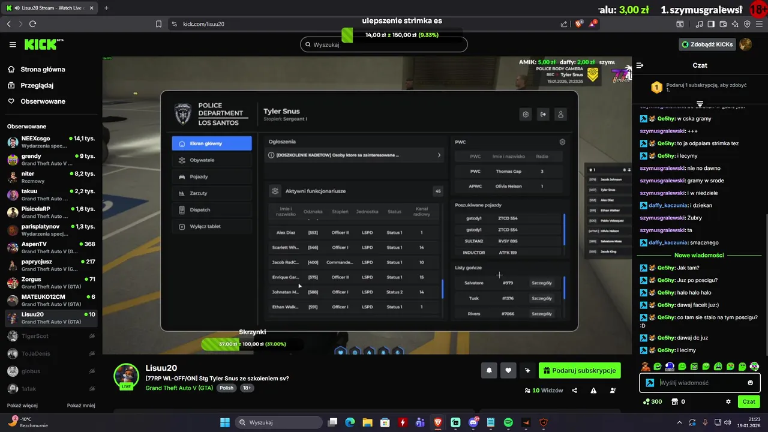This screenshot has height=432, width=768.
Task: Open Zorgus channel in followed list
Action: (51, 283)
